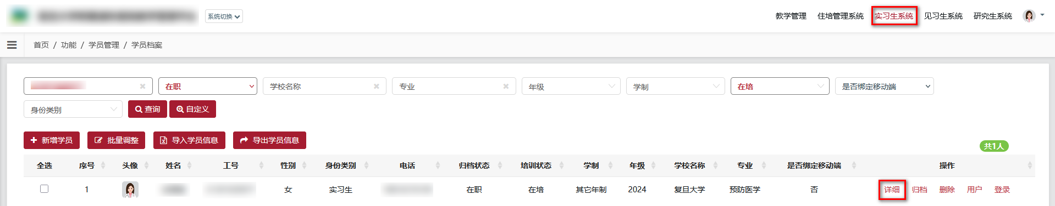
Task: Click 新增学员 button
Action: coord(52,140)
